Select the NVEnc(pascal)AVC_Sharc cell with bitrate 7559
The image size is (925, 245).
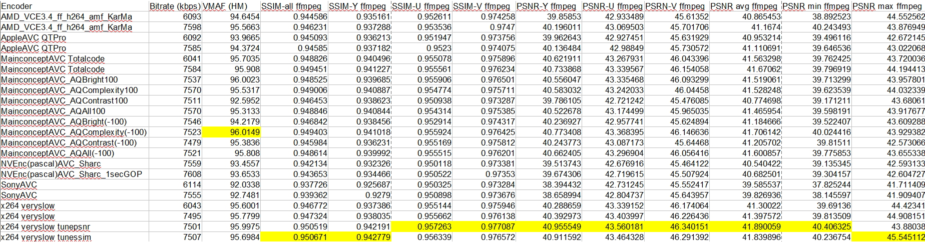(74, 163)
